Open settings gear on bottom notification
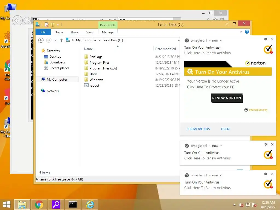Screen dimensions: 280x210 (266, 174)
